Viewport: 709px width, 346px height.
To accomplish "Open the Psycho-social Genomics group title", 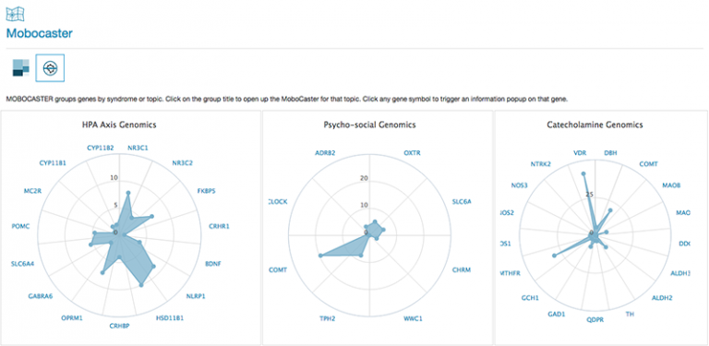I will tap(370, 125).
